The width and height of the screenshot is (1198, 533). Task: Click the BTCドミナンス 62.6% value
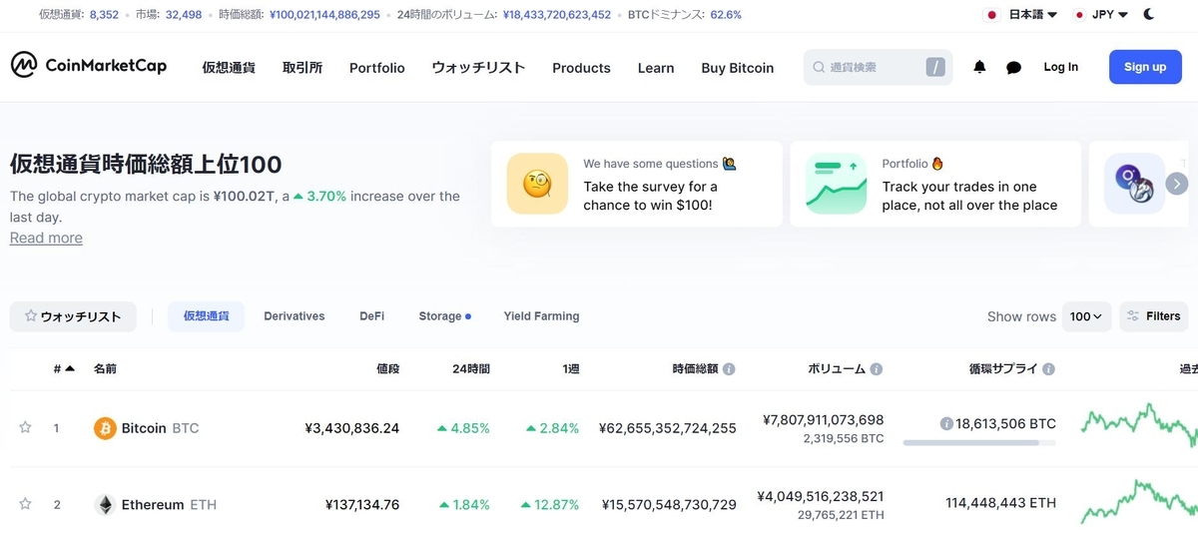click(x=726, y=15)
